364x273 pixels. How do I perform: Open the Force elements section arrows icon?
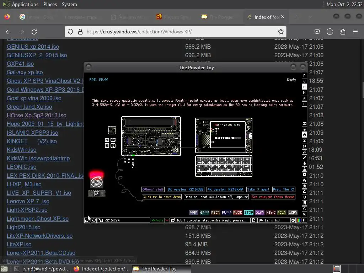tap(304, 146)
